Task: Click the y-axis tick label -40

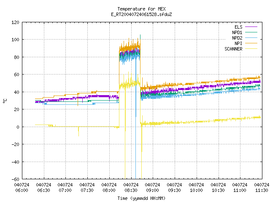Action: pyautogui.click(x=15, y=162)
